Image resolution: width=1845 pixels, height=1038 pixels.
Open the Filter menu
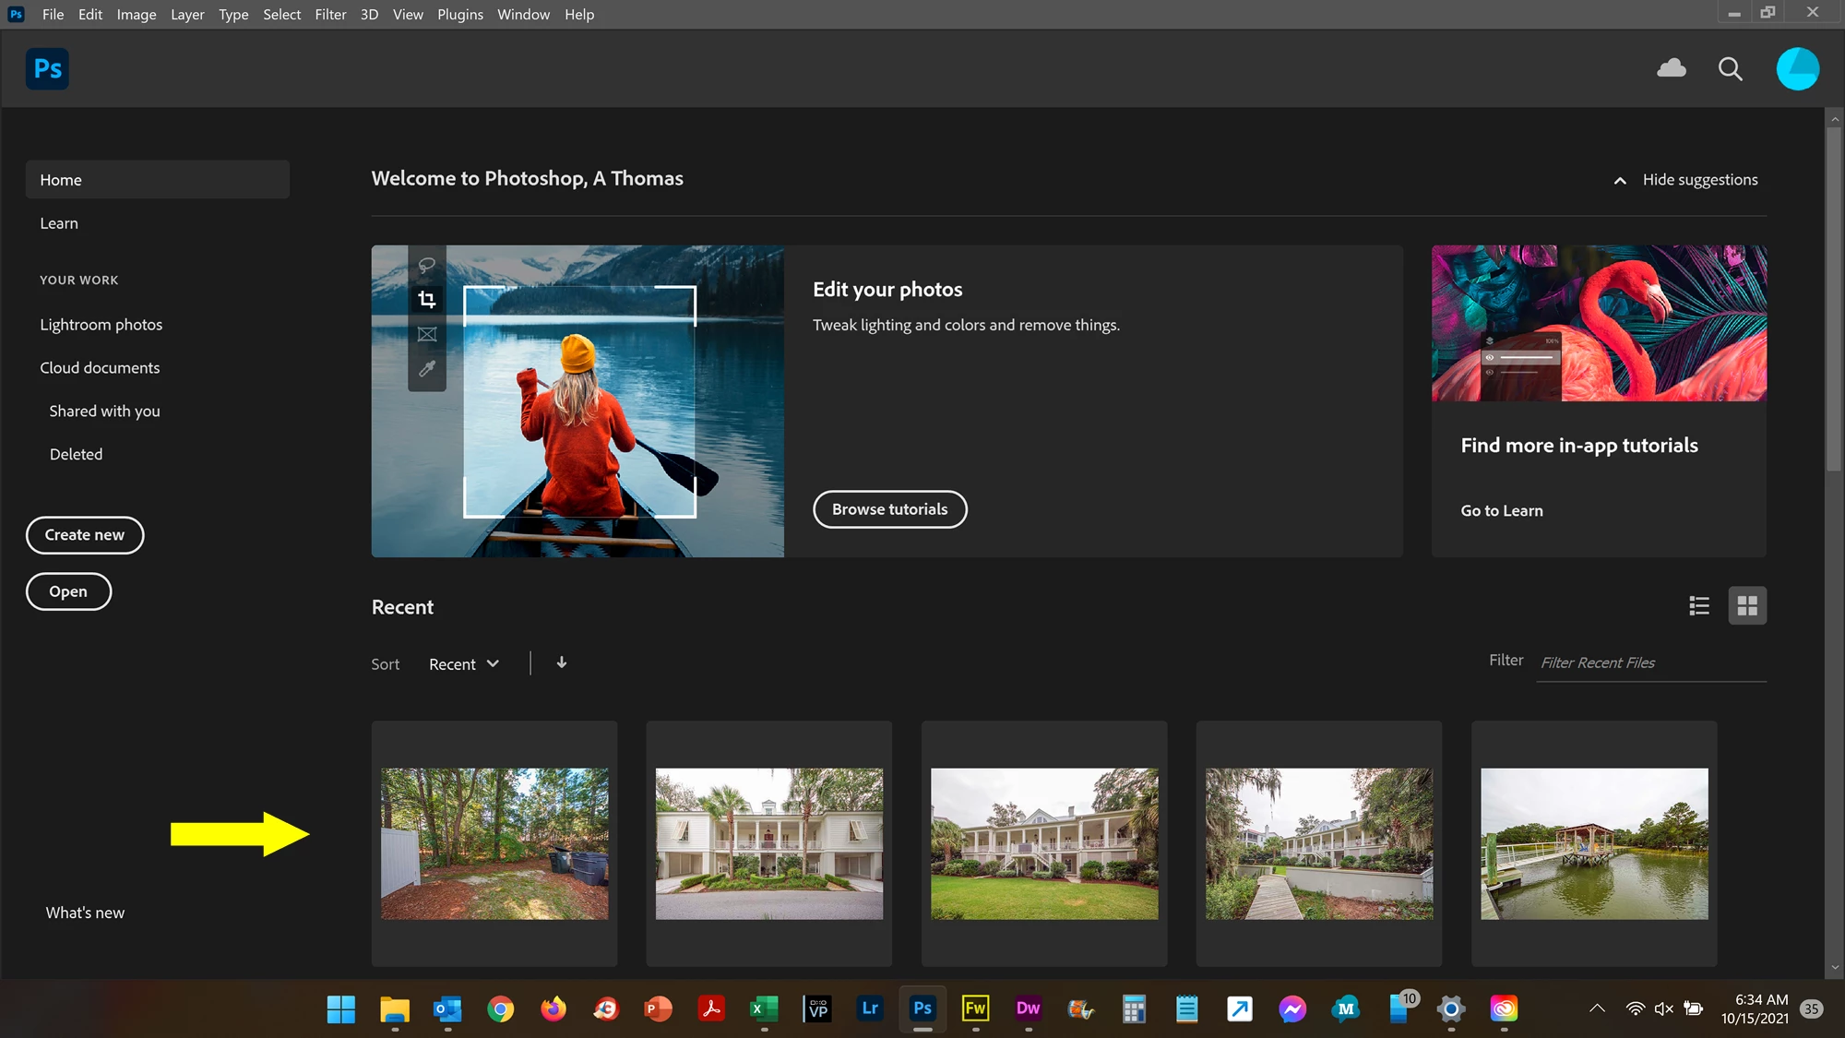coord(329,14)
